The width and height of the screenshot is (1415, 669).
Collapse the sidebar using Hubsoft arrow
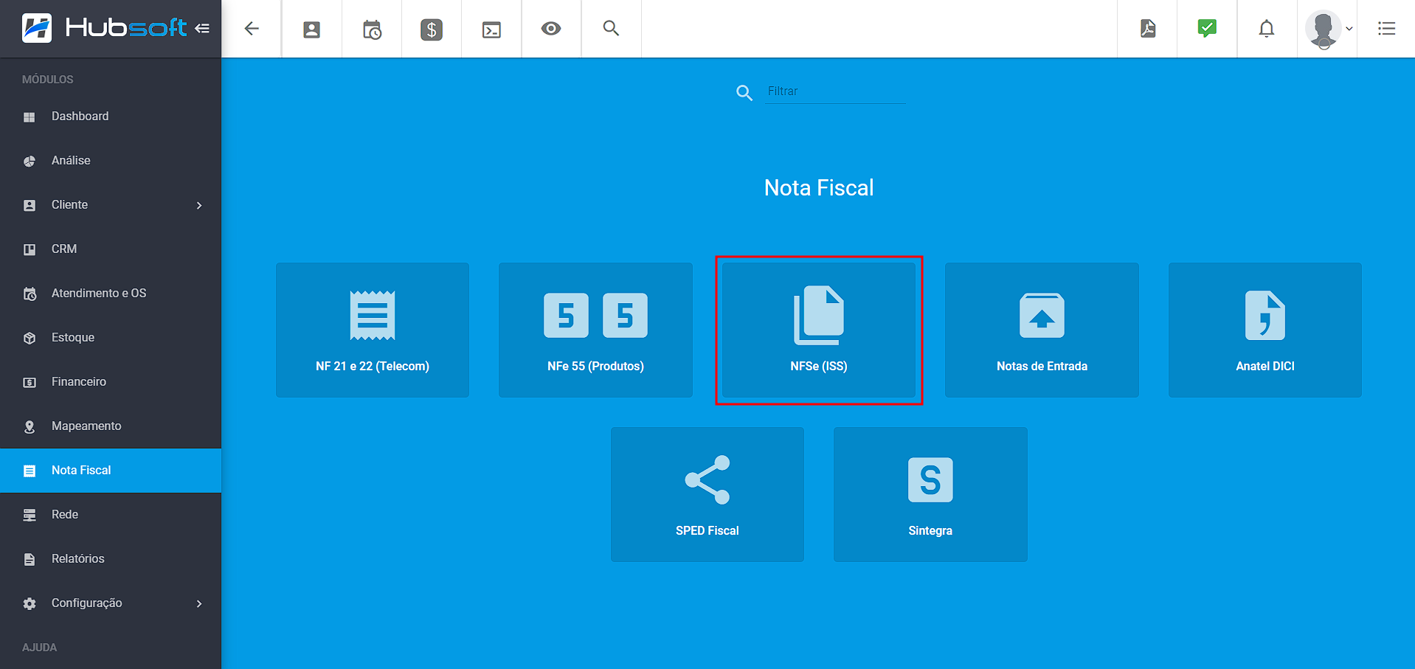tap(202, 29)
